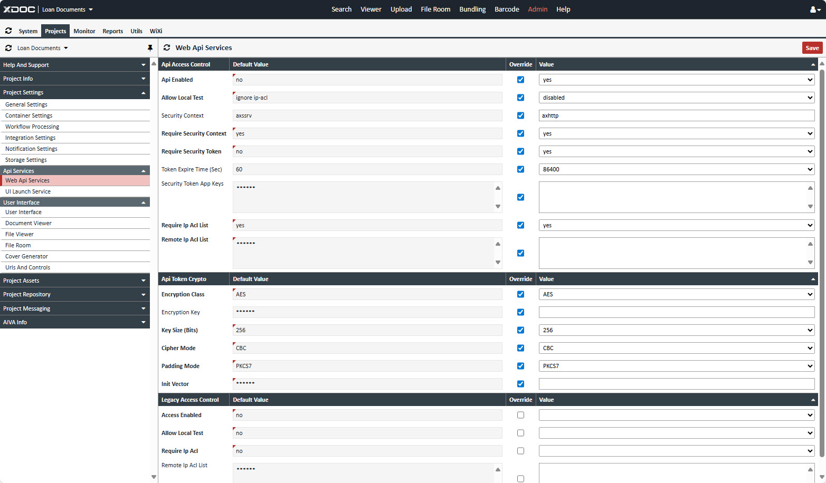Open the Token Expire Time value dropdown

tap(676, 169)
